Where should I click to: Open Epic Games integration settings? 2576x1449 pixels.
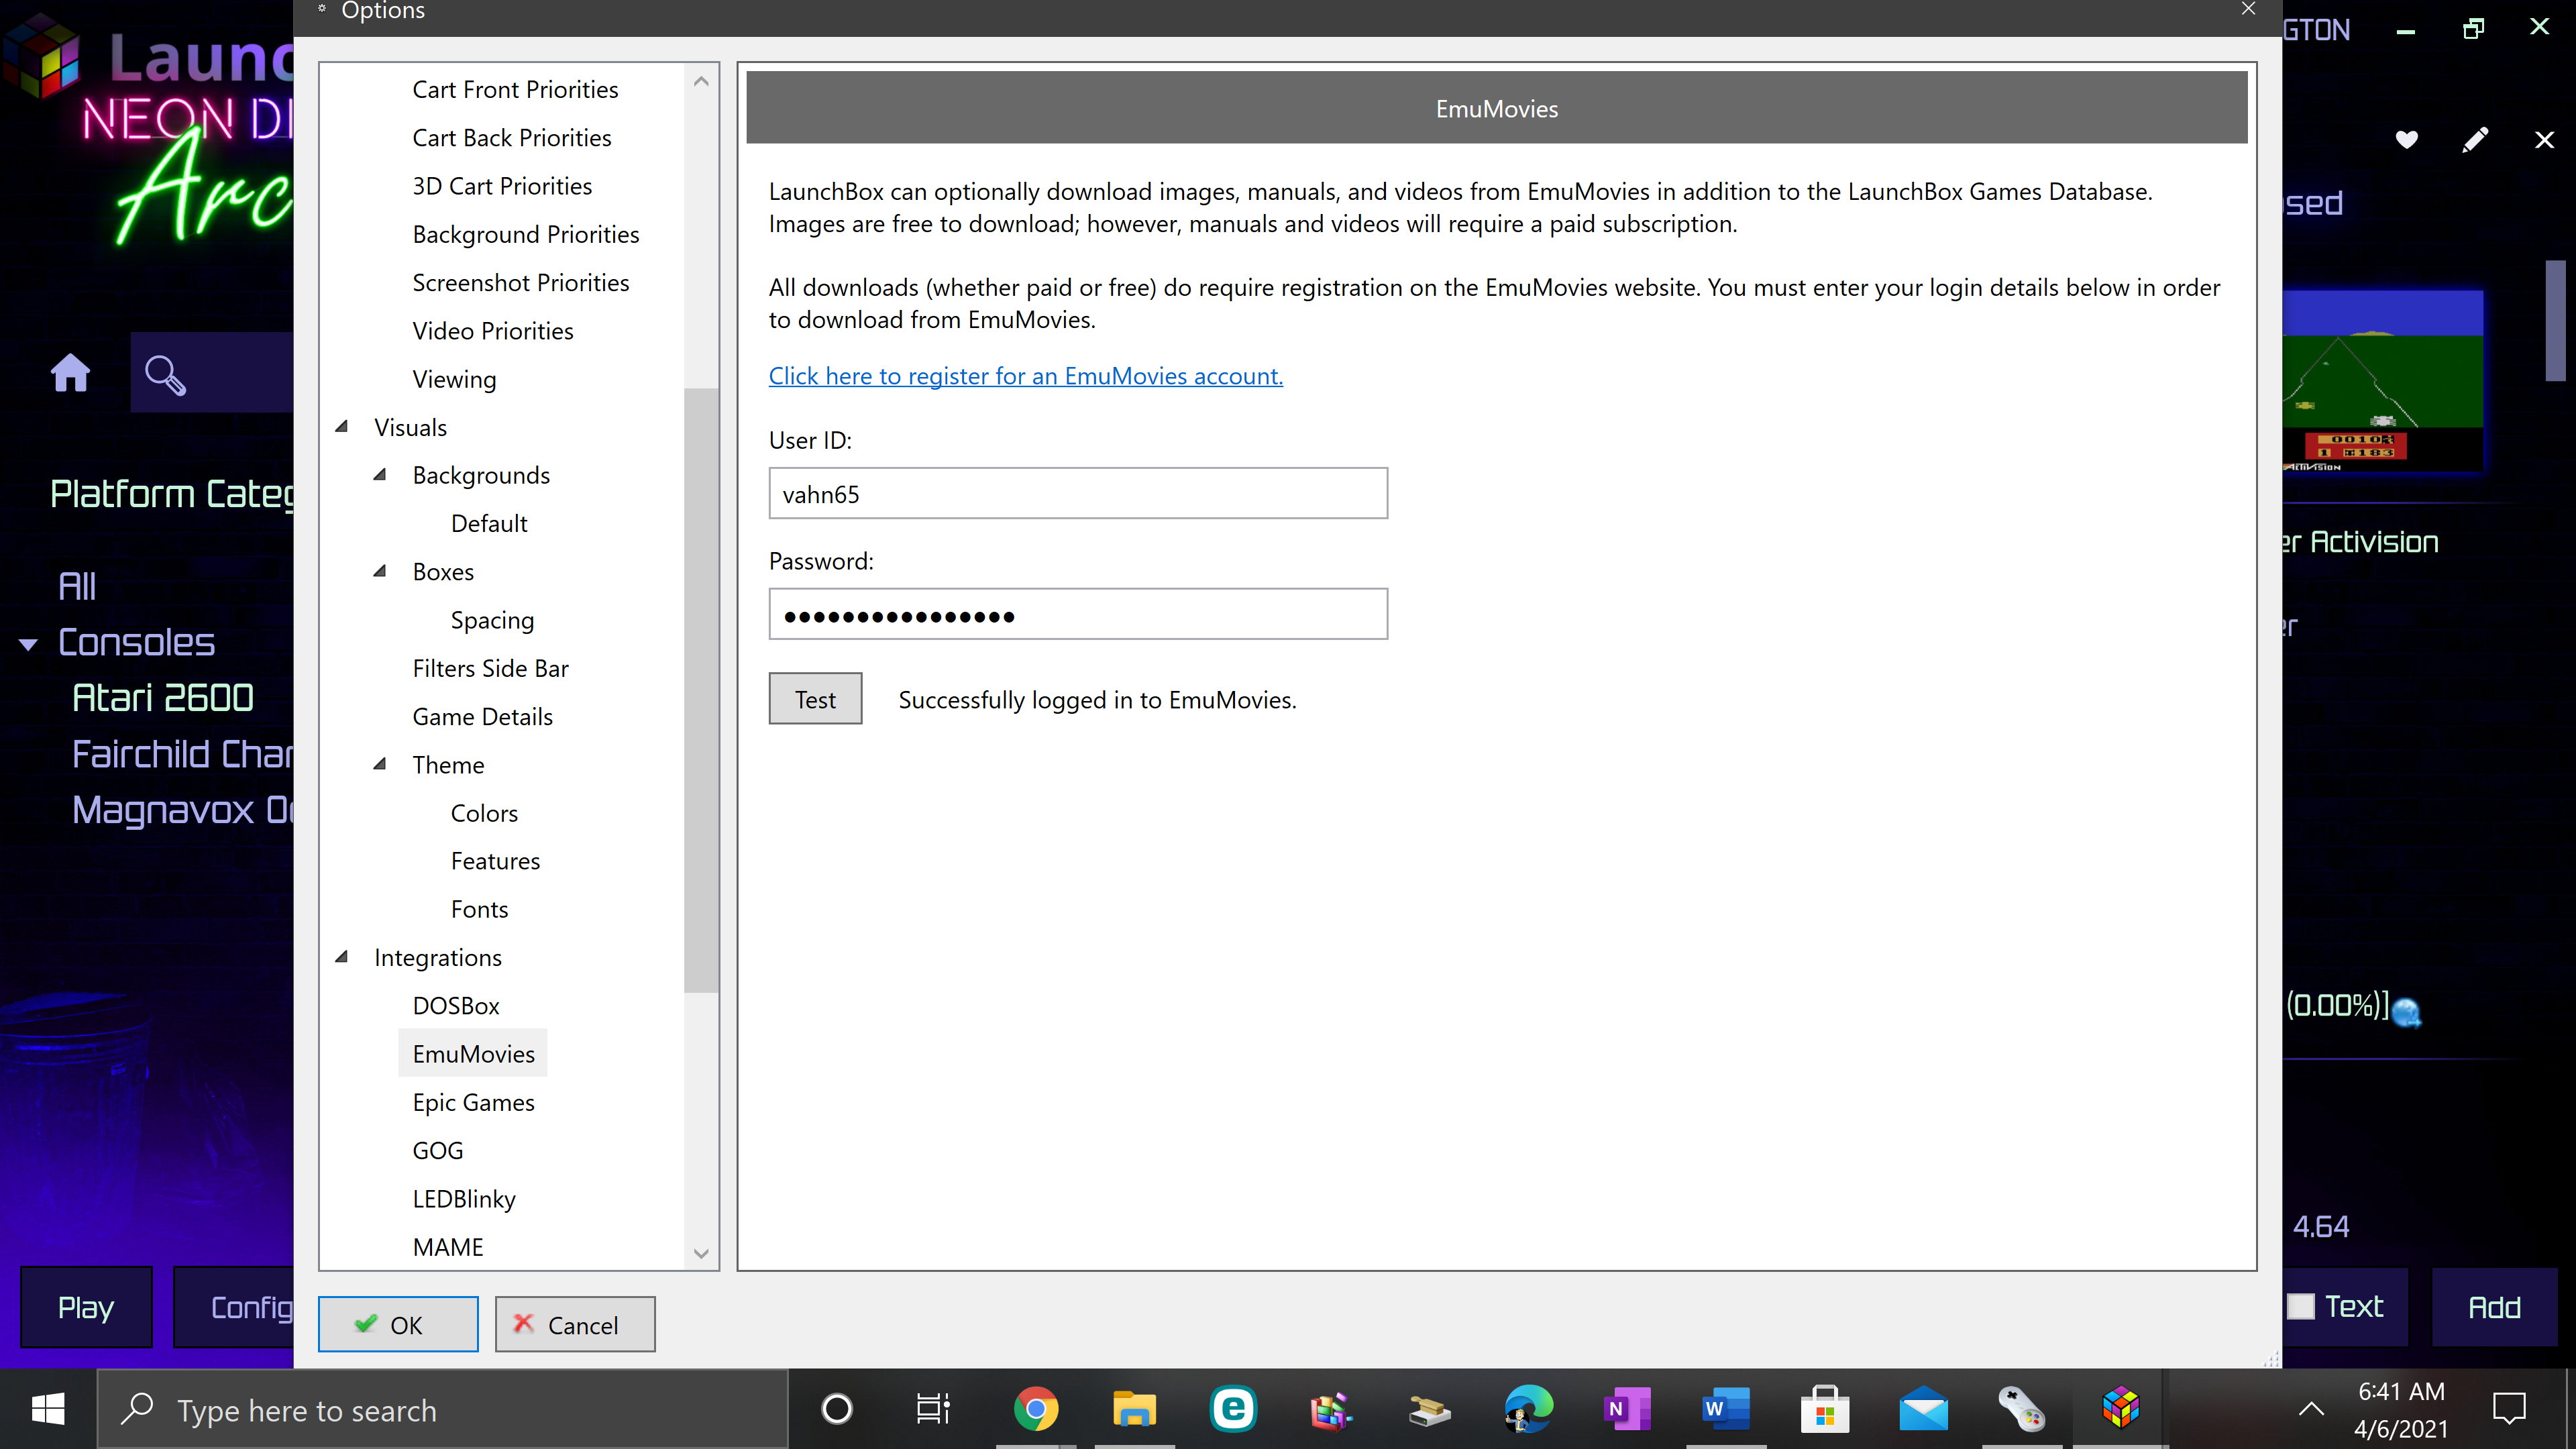point(474,1103)
